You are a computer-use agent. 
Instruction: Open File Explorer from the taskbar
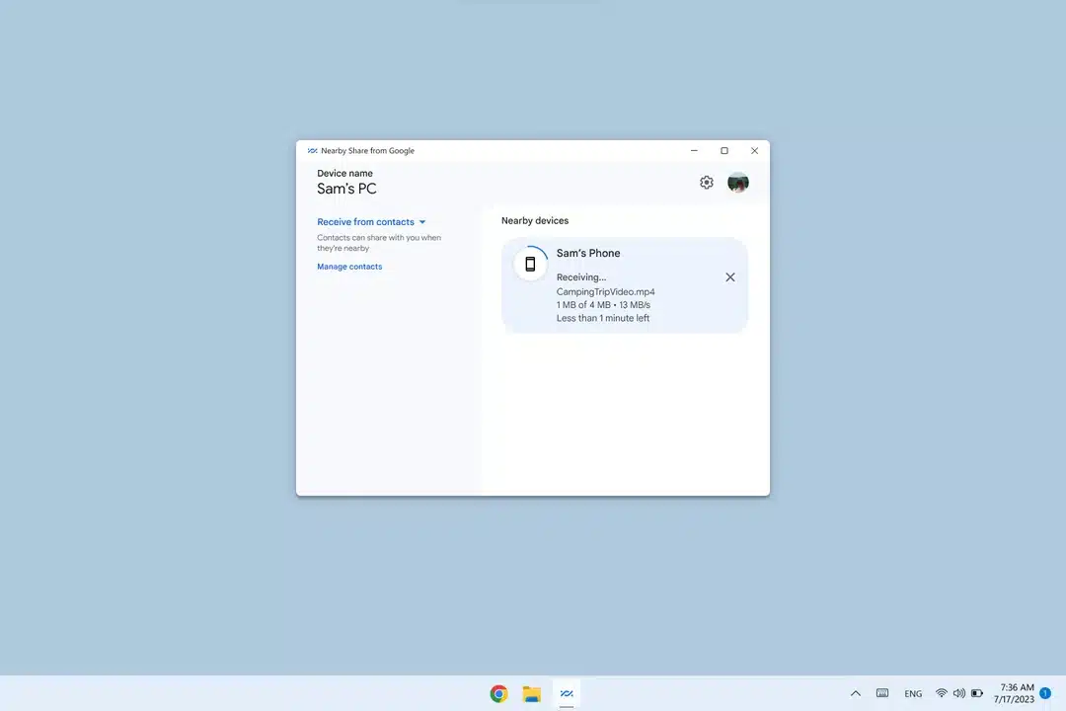[532, 693]
